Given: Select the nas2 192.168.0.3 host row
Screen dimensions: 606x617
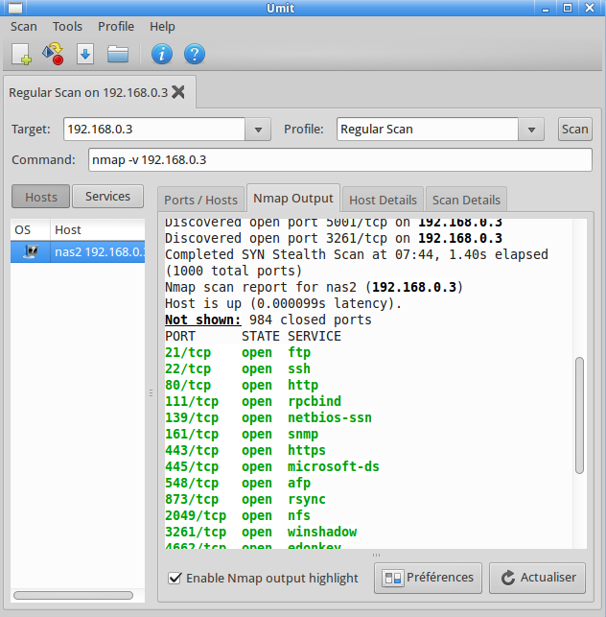Looking at the screenshot, I should point(78,251).
